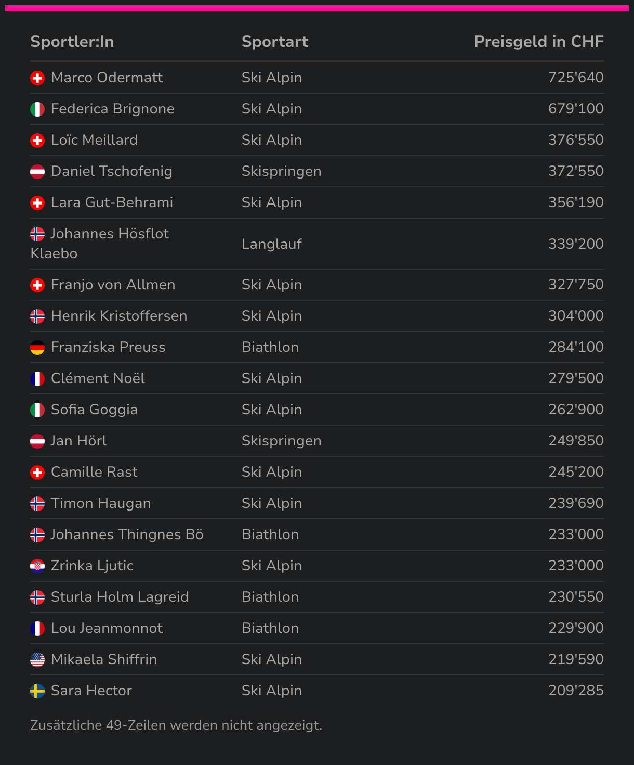Click the hidden 49 rows notice
Screen dimensions: 634x765
176,725
